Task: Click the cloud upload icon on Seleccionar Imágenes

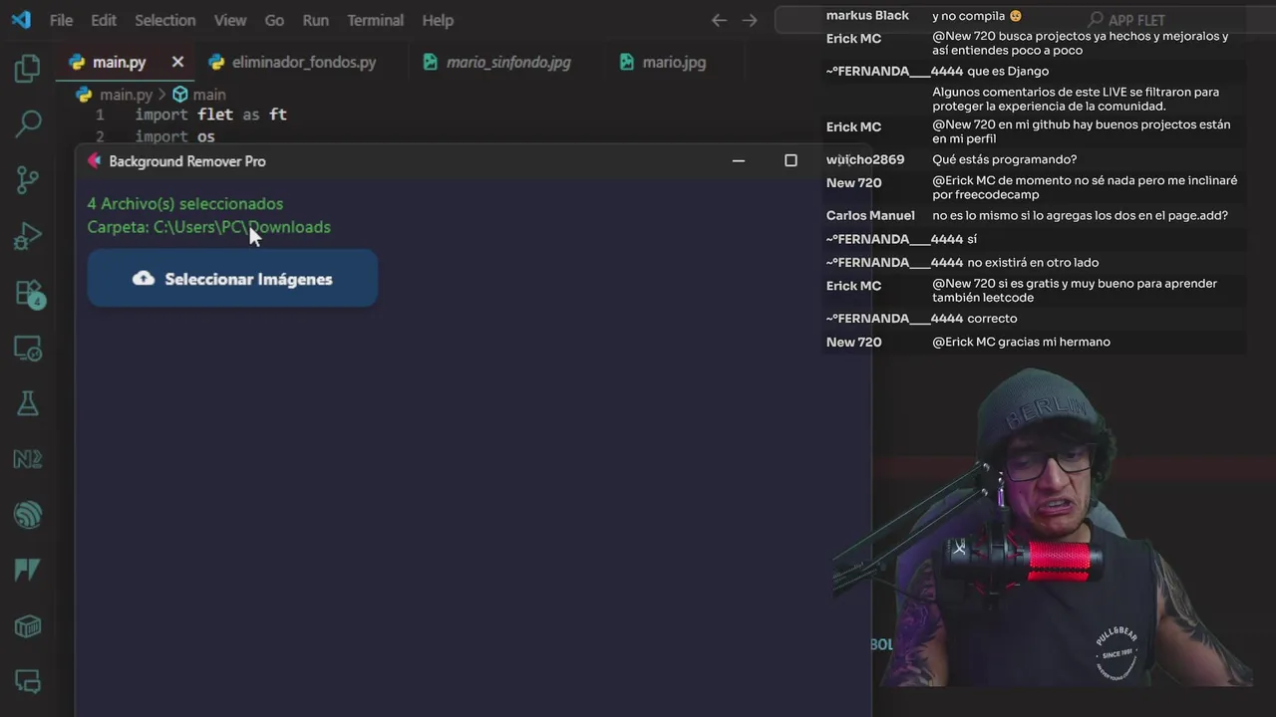Action: (x=144, y=279)
